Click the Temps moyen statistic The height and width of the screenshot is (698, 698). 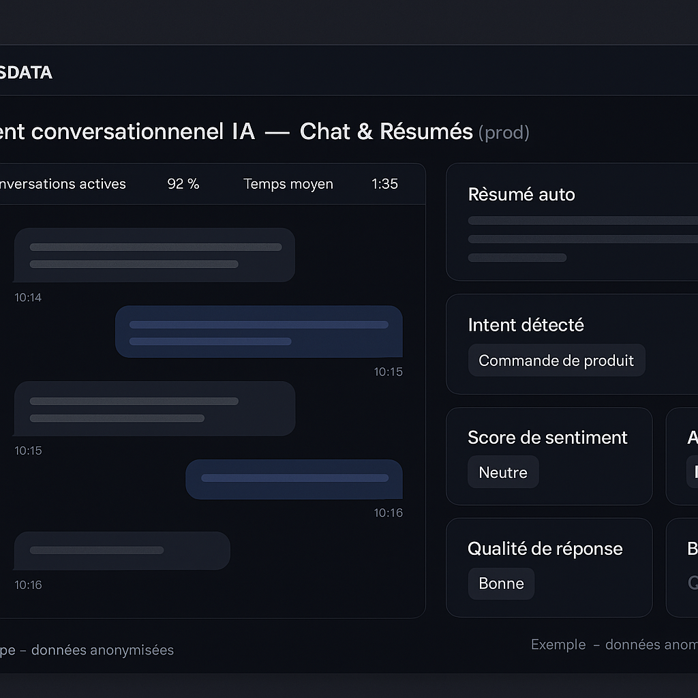click(x=288, y=184)
